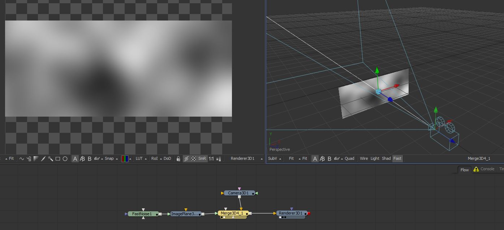Image resolution: width=504 pixels, height=230 pixels.
Task: Click the DoD button
Action: [x=167, y=158]
